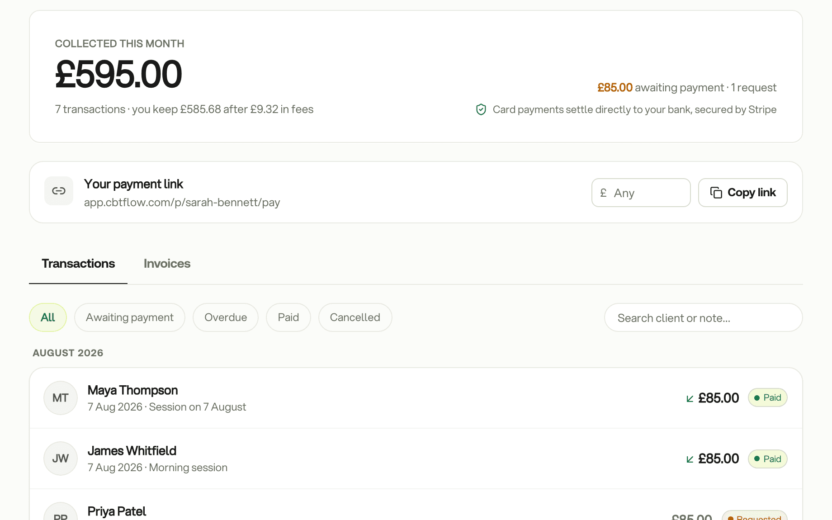This screenshot has width=832, height=520.
Task: Click 'Morning session' note text
Action: click(188, 468)
